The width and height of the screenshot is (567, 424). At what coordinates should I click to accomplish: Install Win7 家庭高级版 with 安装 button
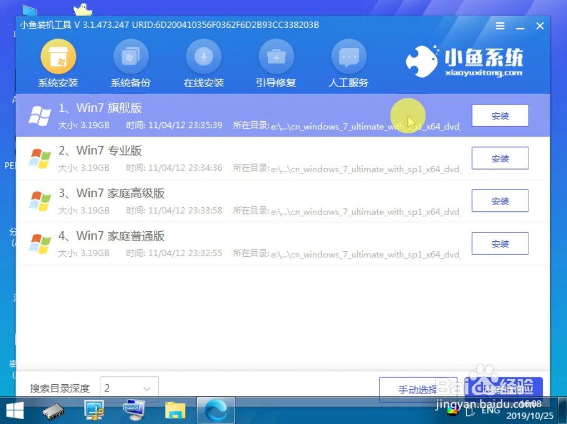(500, 201)
